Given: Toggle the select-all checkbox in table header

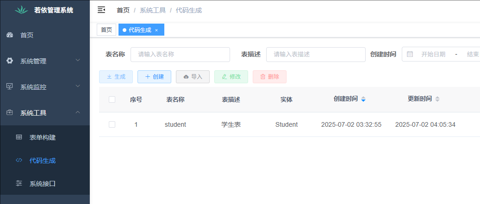Looking at the screenshot, I should [112, 99].
